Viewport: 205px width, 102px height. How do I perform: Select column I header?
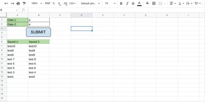tap(188, 15)
